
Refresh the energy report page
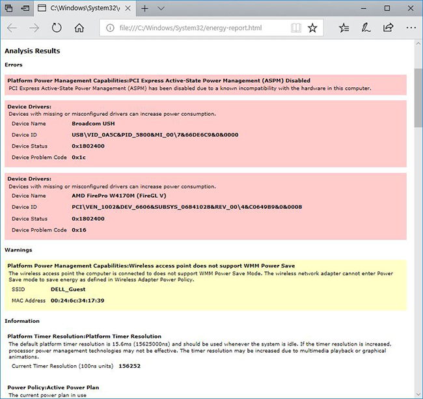(x=57, y=28)
